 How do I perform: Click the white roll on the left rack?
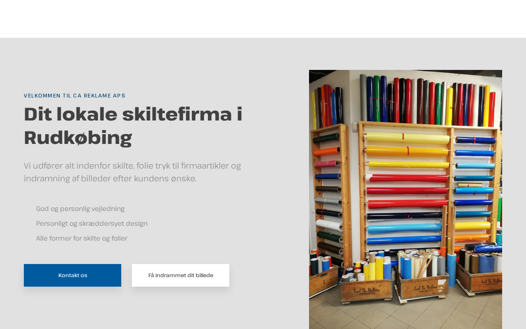tap(329, 225)
